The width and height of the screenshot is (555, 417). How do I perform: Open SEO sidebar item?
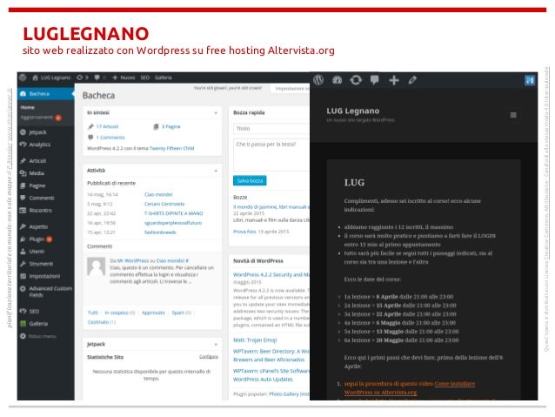coord(34,312)
